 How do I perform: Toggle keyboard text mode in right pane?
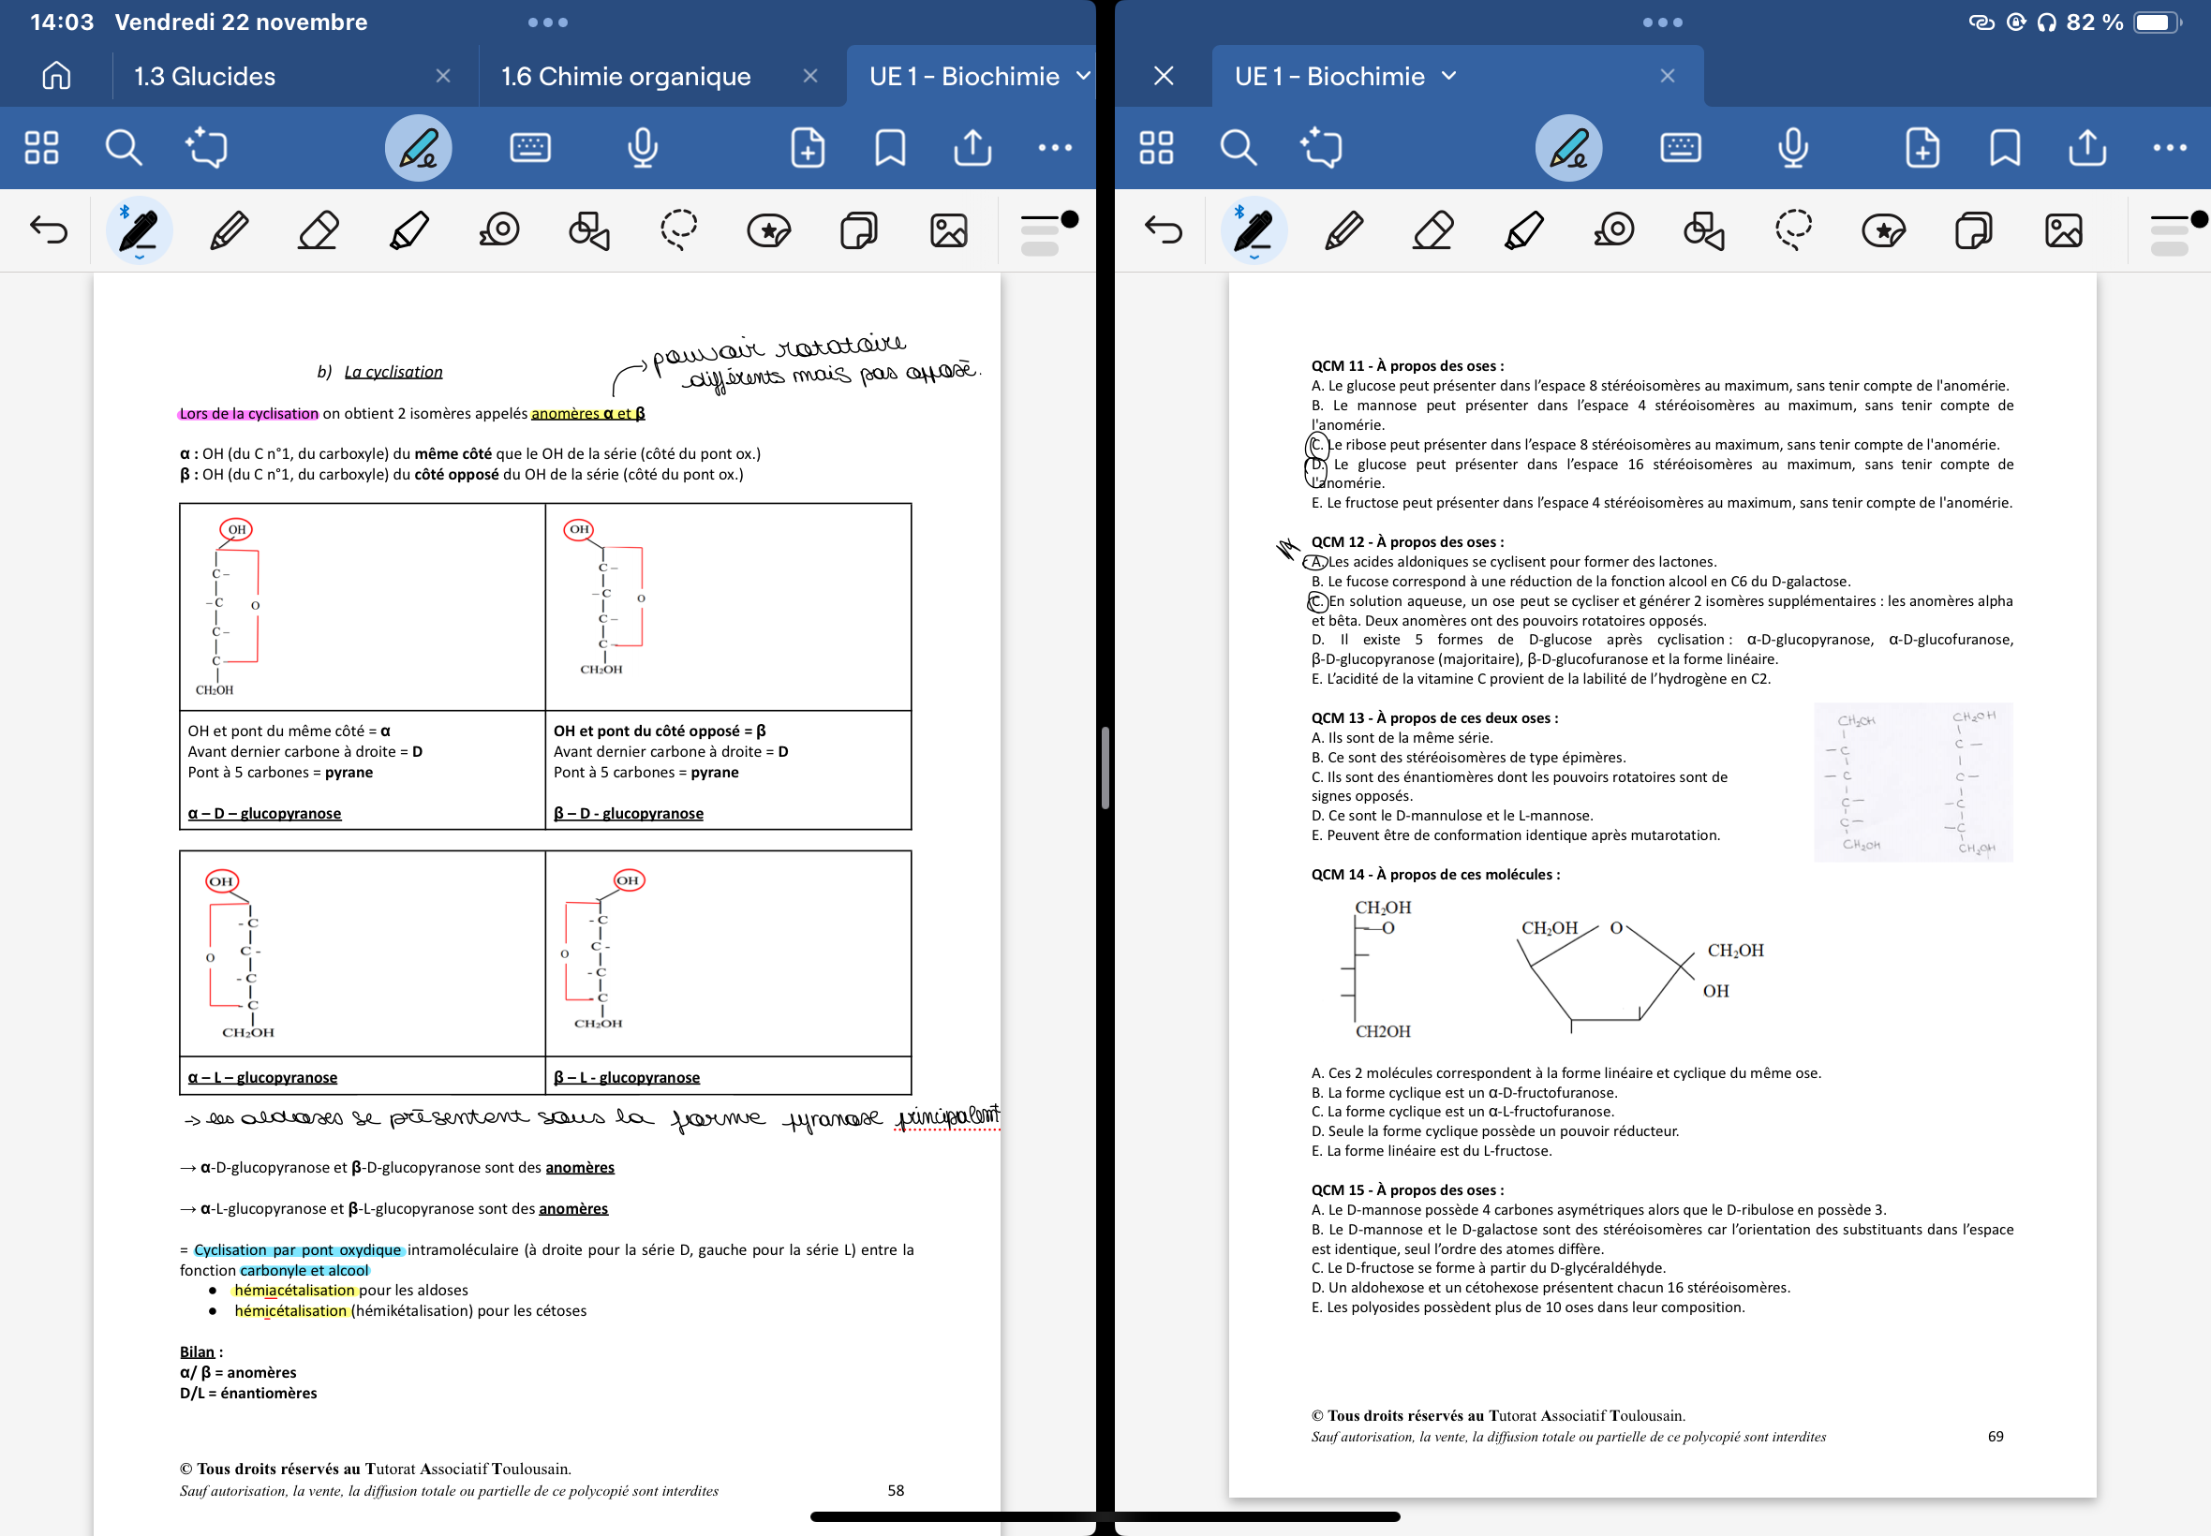pyautogui.click(x=1681, y=148)
